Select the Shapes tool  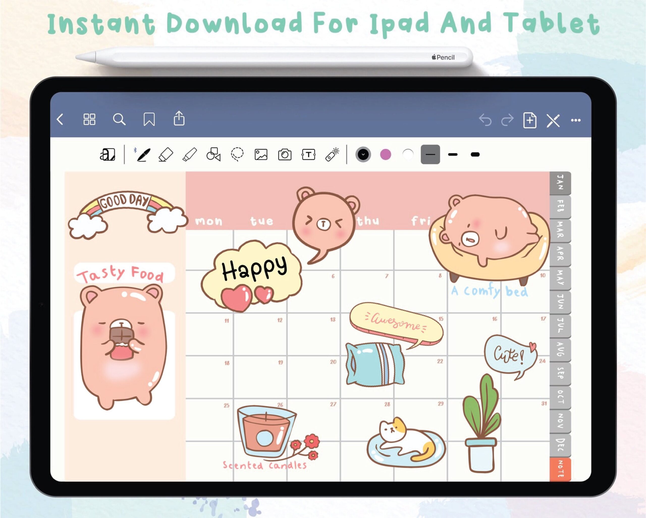213,155
